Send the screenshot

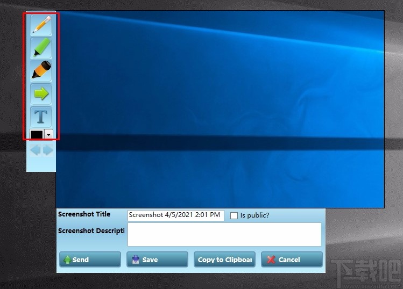click(x=90, y=259)
